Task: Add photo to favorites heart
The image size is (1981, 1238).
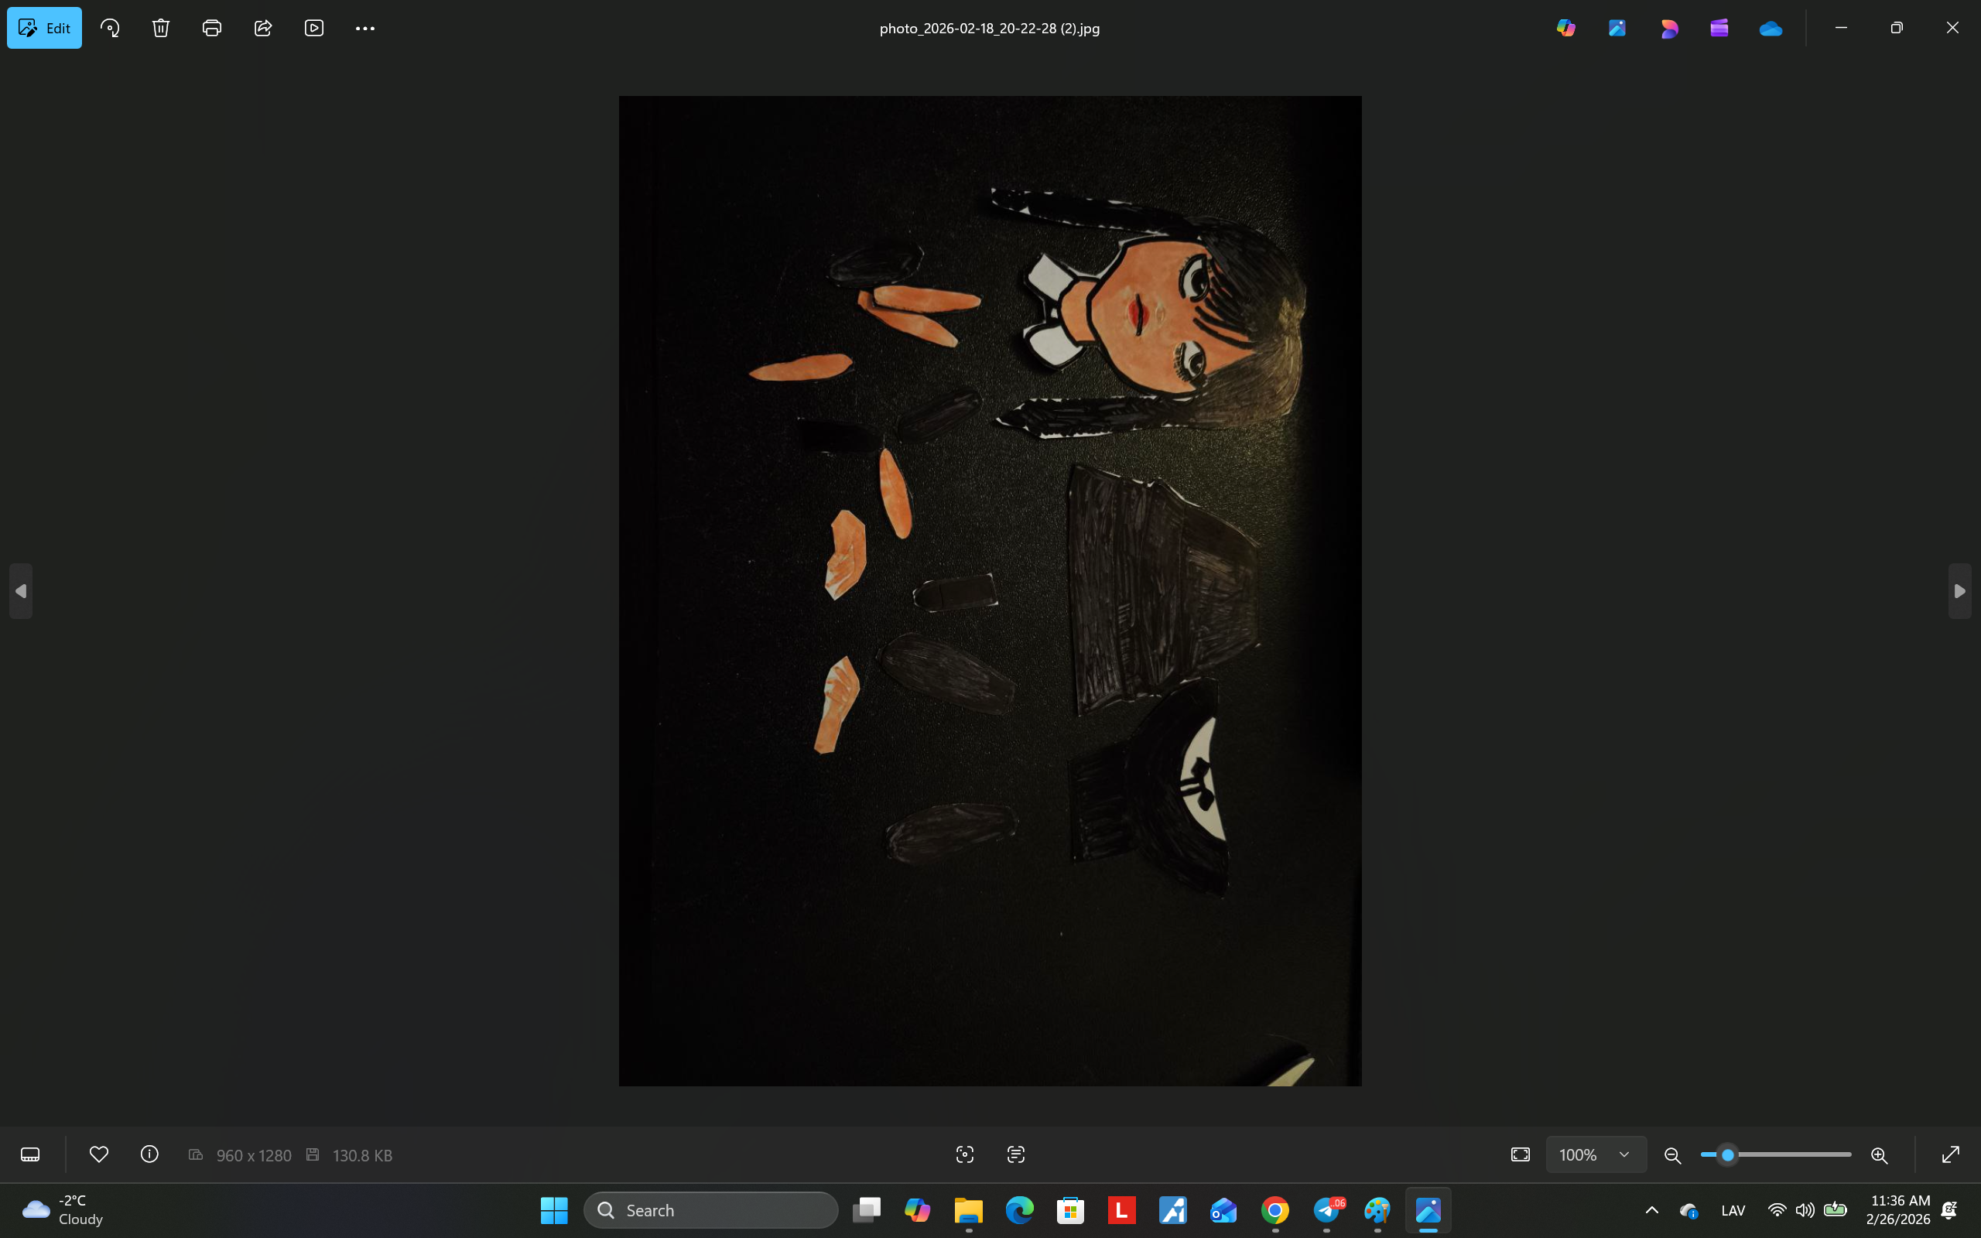Action: [x=99, y=1154]
